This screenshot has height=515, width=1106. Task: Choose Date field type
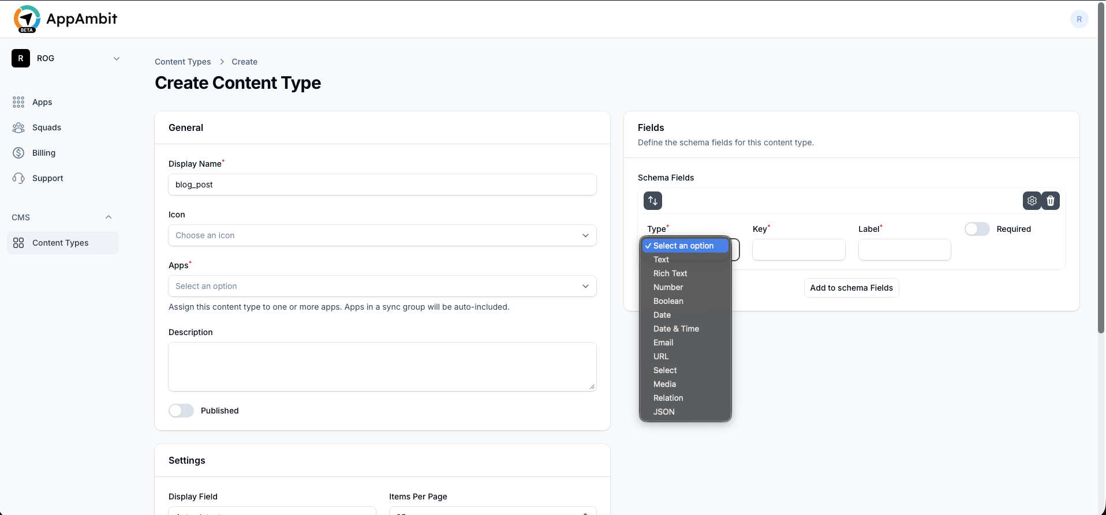(x=685, y=315)
